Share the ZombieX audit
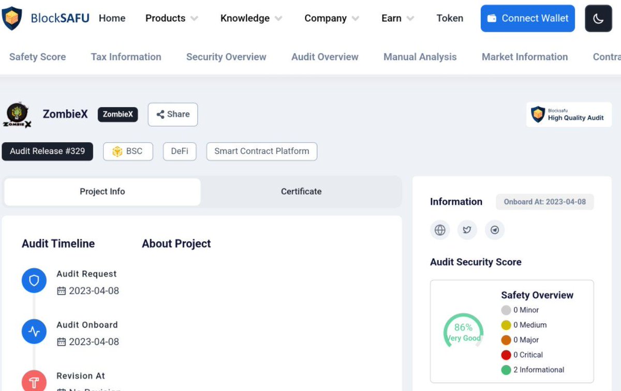The width and height of the screenshot is (621, 391). (173, 114)
